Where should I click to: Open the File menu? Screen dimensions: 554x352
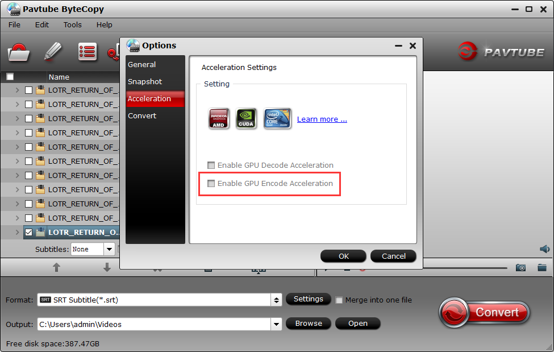[14, 25]
